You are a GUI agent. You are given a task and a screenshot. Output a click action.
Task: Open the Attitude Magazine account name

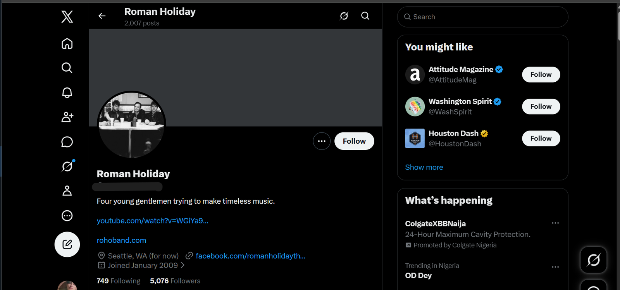[461, 69]
